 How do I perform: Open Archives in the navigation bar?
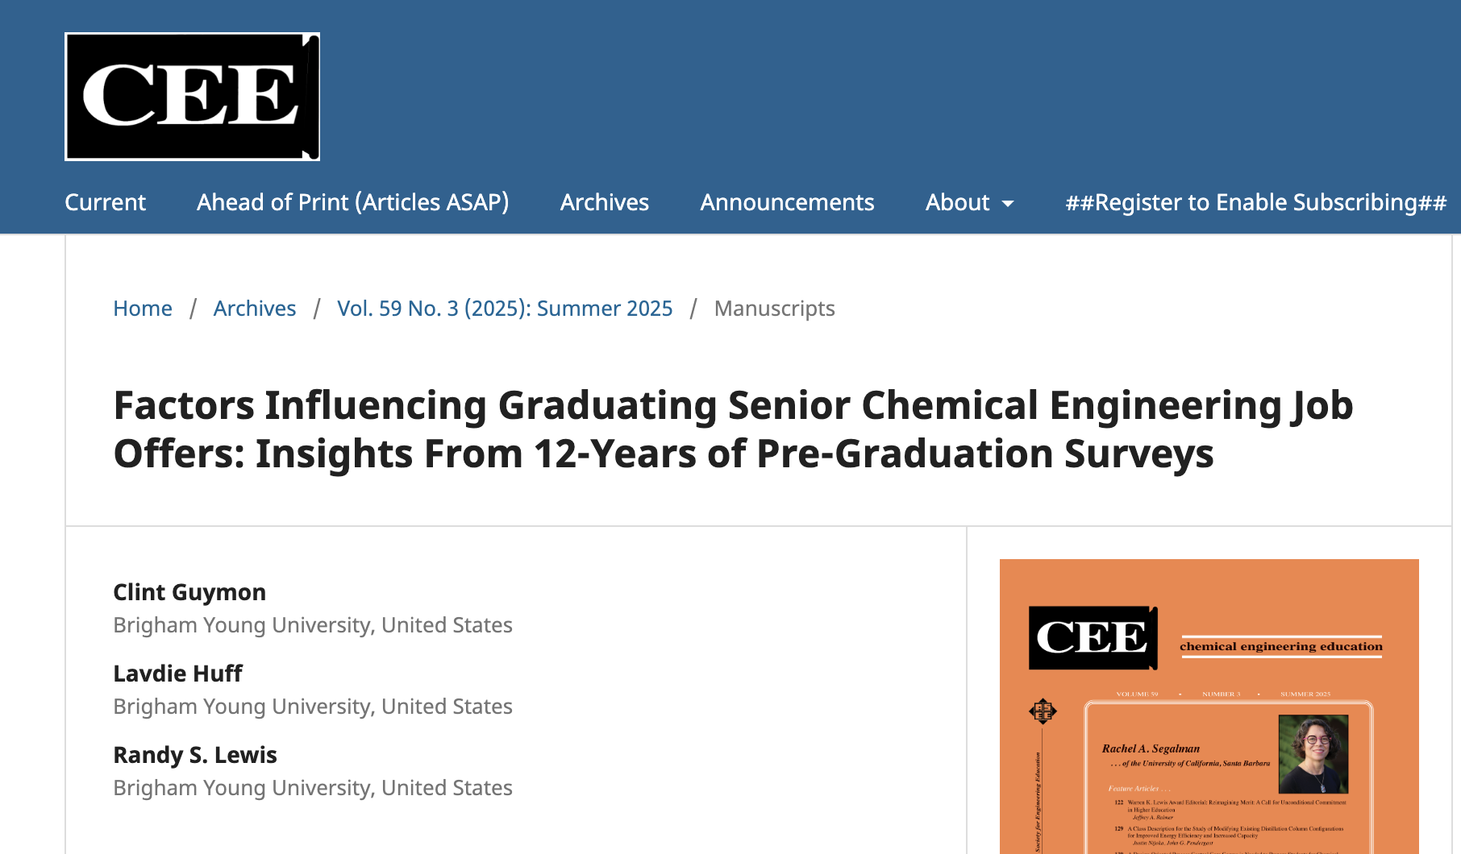604,202
